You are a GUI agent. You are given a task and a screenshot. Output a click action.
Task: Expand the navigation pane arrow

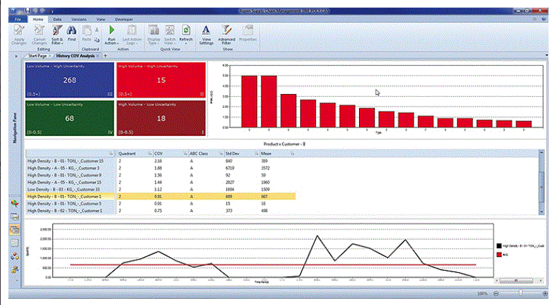coord(16,56)
